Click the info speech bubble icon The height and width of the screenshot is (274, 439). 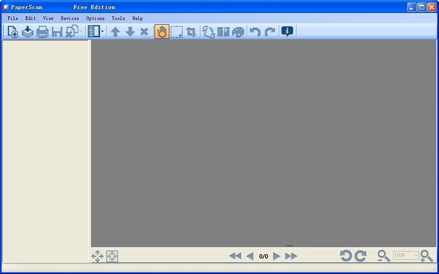coord(287,31)
